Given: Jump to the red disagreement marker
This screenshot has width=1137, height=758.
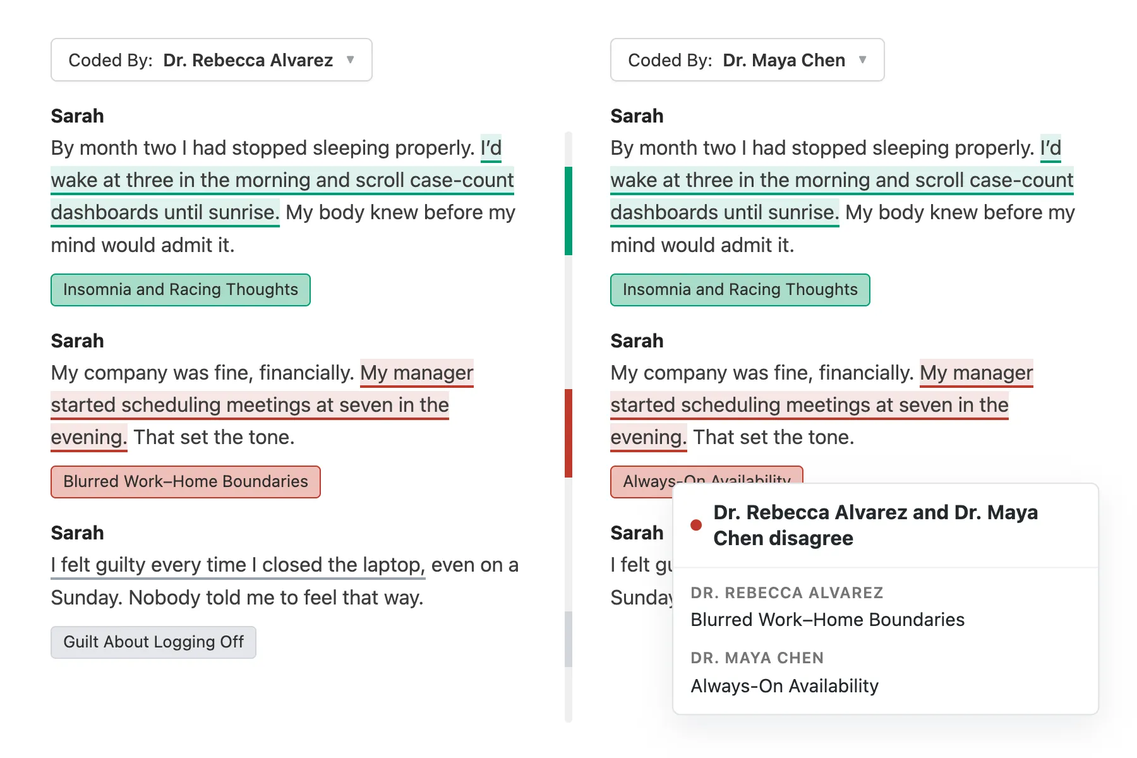Looking at the screenshot, I should pos(568,433).
